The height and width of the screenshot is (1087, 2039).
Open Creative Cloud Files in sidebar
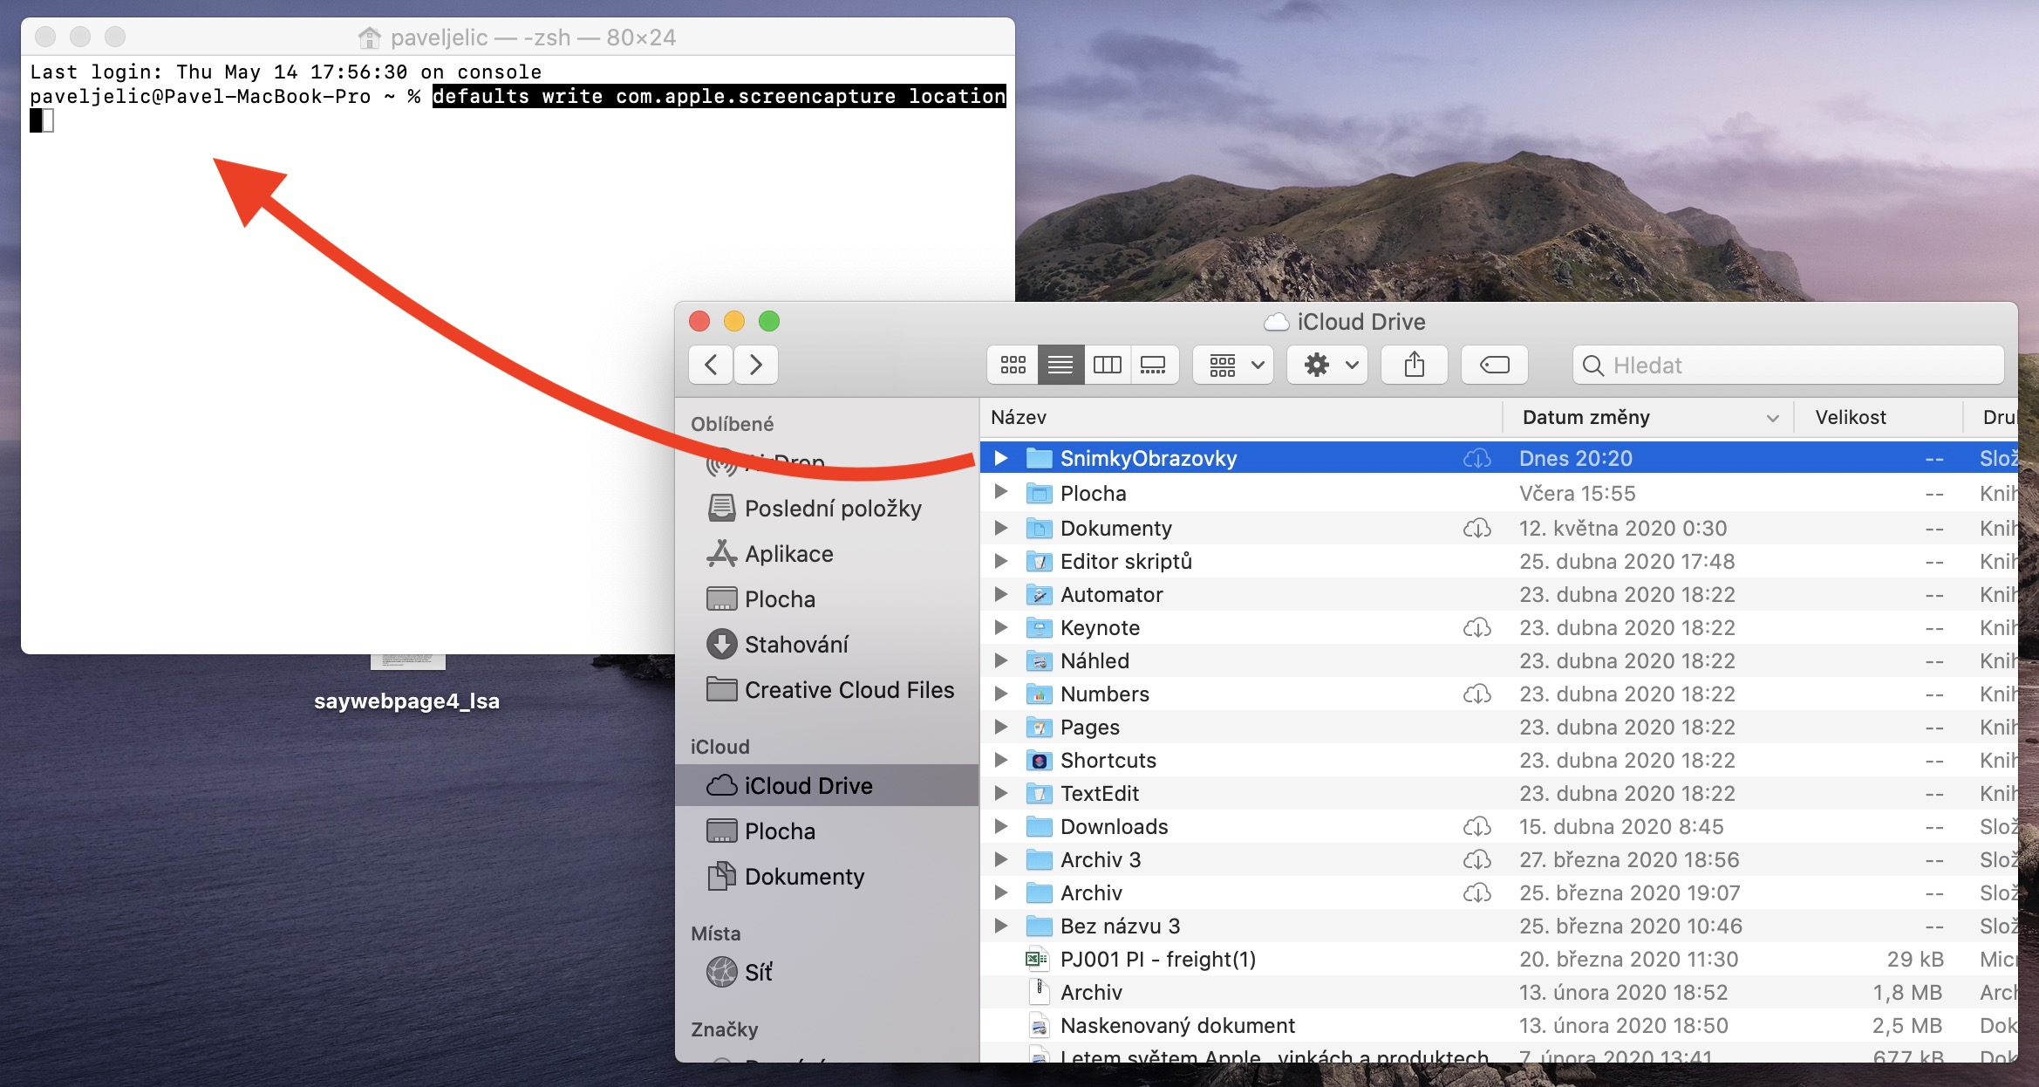849,690
